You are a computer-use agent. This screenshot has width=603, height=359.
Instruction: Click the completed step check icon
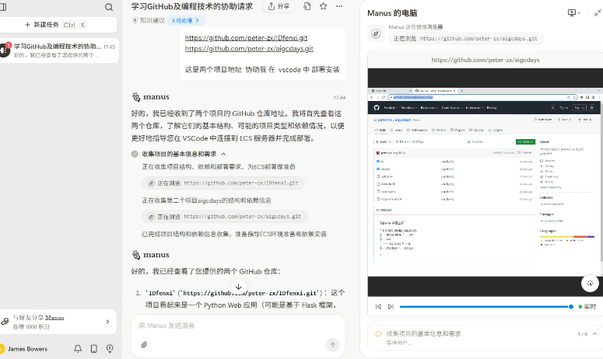click(x=135, y=154)
